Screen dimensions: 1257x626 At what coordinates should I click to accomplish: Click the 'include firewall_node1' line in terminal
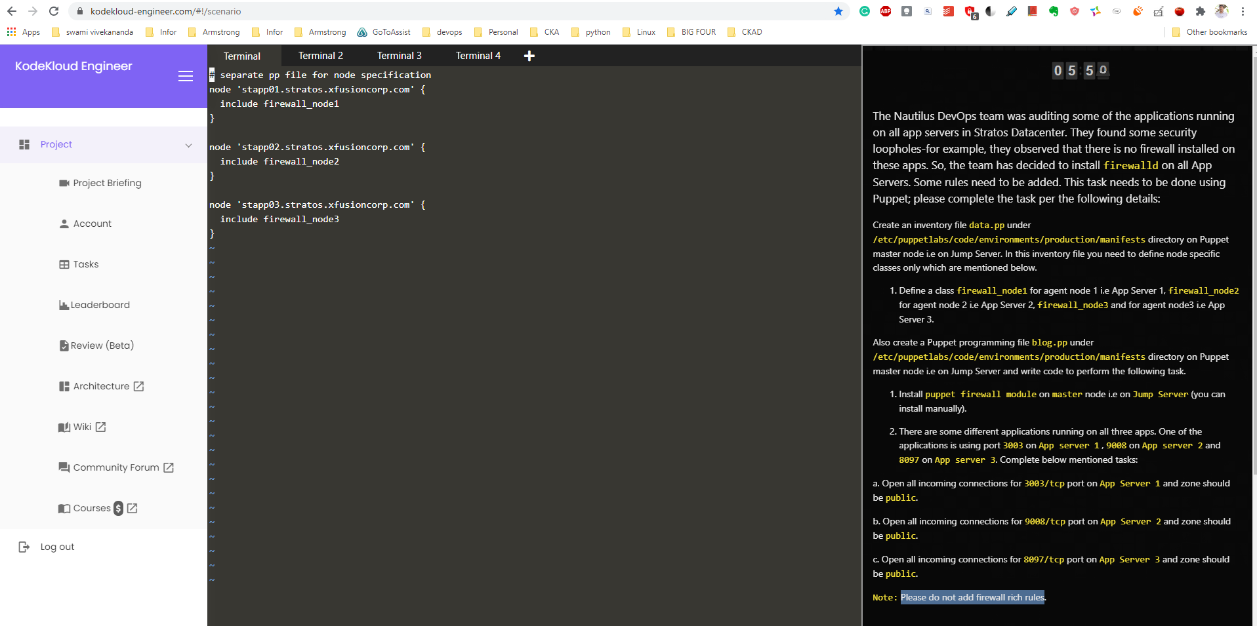pyautogui.click(x=279, y=104)
